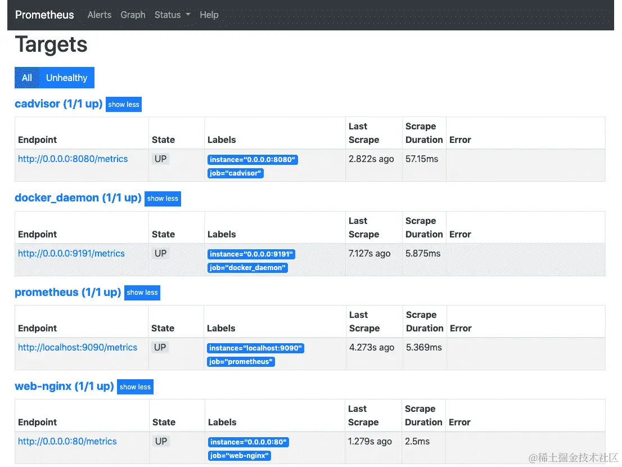Select last scrape value 7.127s ago
This screenshot has height=467, width=622.
point(369,253)
